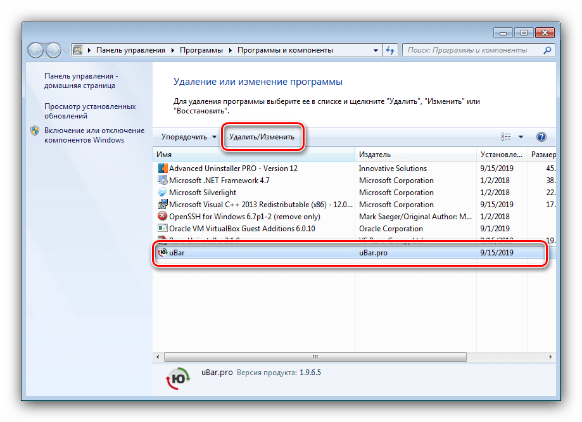582x422 pixels.
Task: Click the OpenSSH for Windows red icon
Action: pos(162,217)
